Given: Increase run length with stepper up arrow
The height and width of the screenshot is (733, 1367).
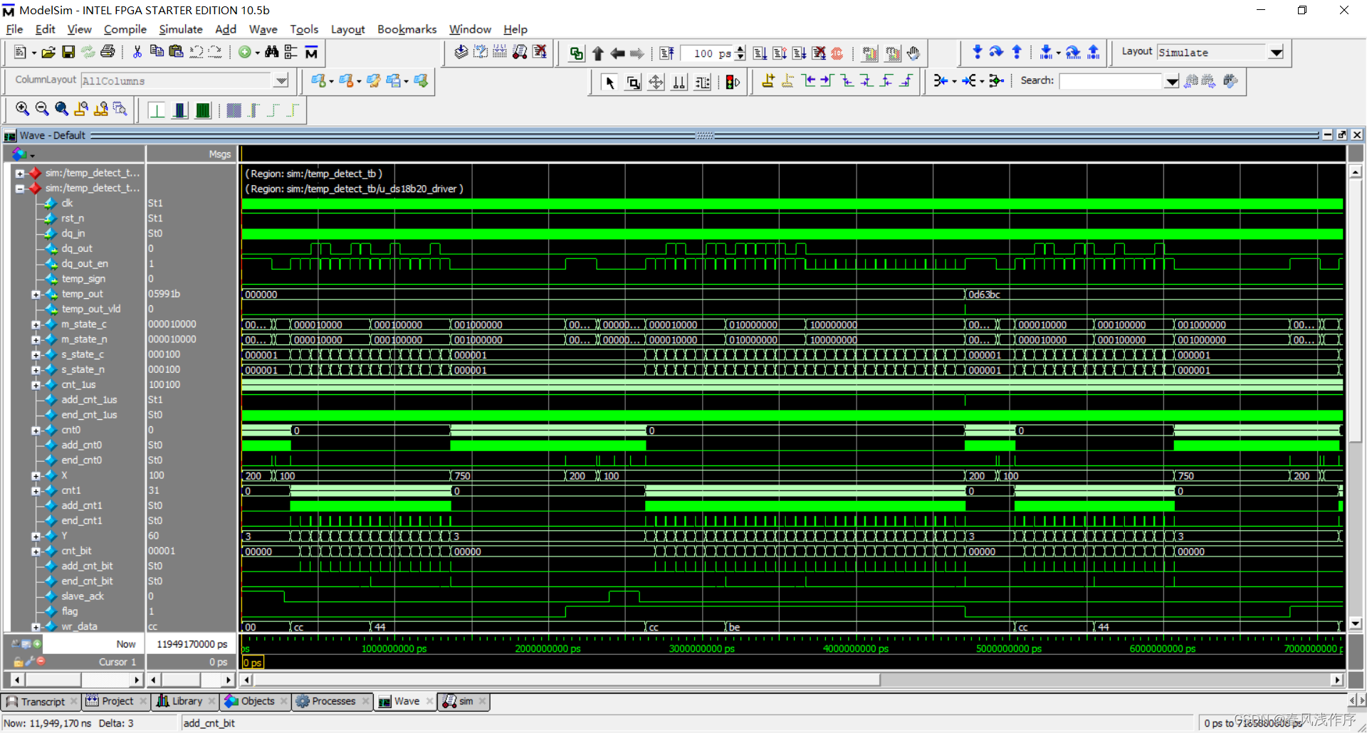Looking at the screenshot, I should tap(741, 49).
